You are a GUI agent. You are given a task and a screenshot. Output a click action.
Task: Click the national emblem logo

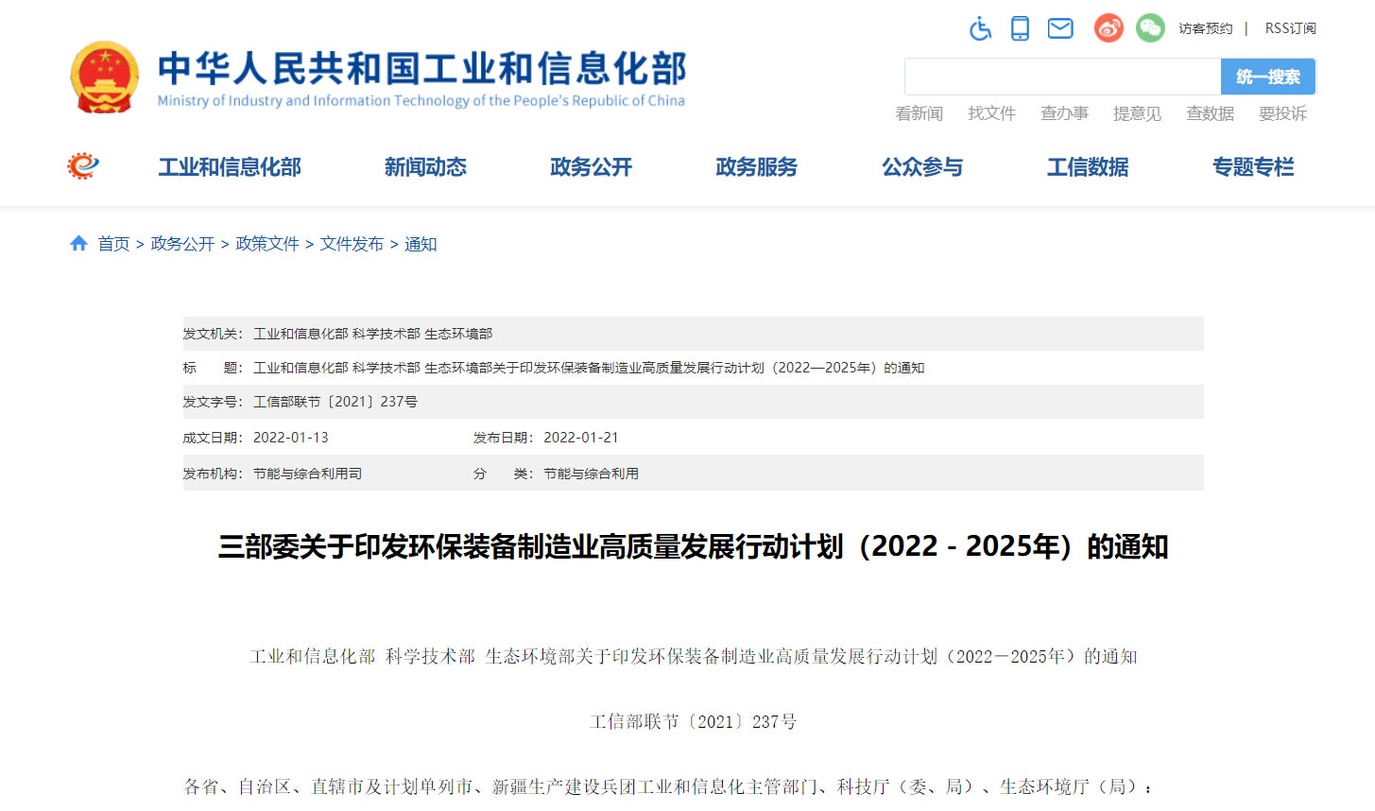point(104,78)
